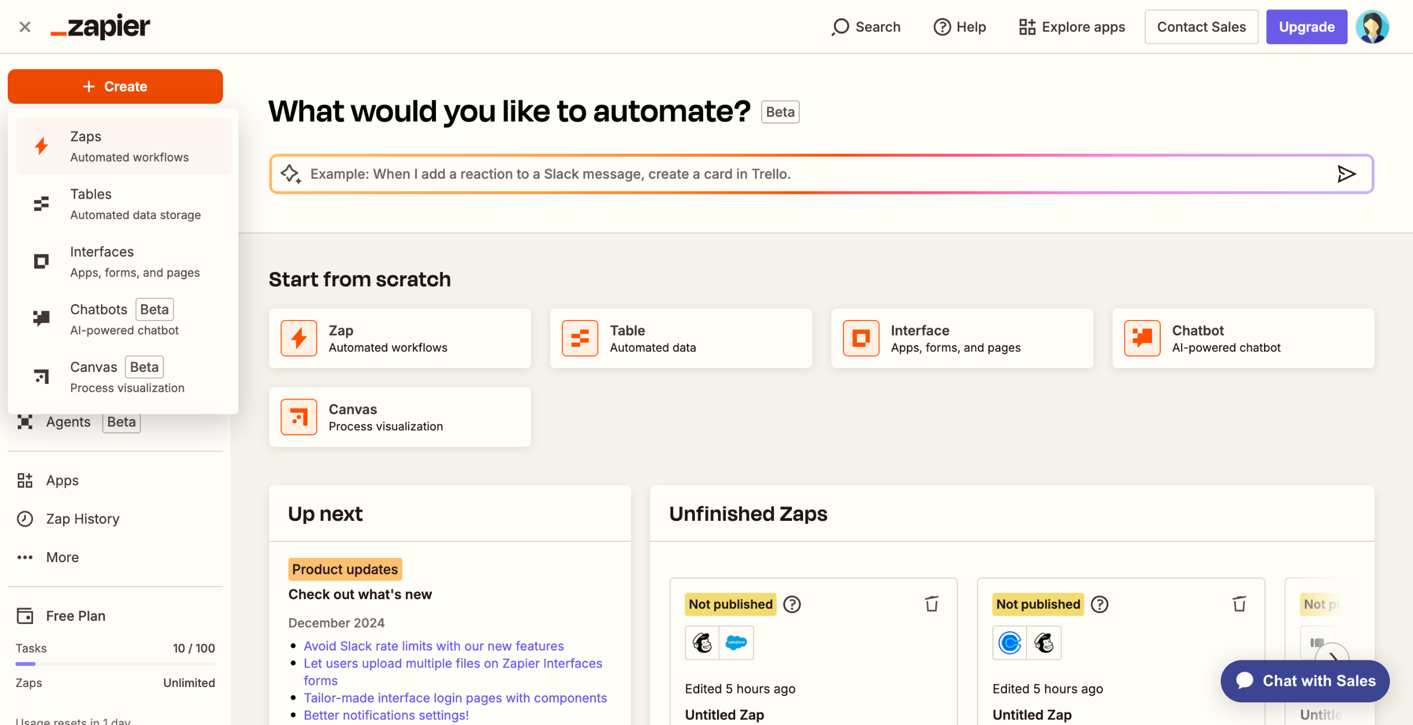Screen dimensions: 1413x725
Task: Click the Upgrade button
Action: tap(1306, 26)
